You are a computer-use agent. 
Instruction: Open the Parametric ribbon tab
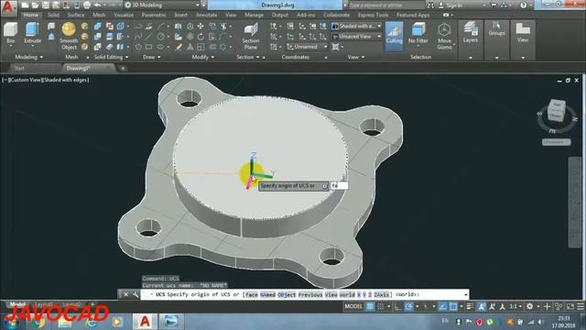154,15
